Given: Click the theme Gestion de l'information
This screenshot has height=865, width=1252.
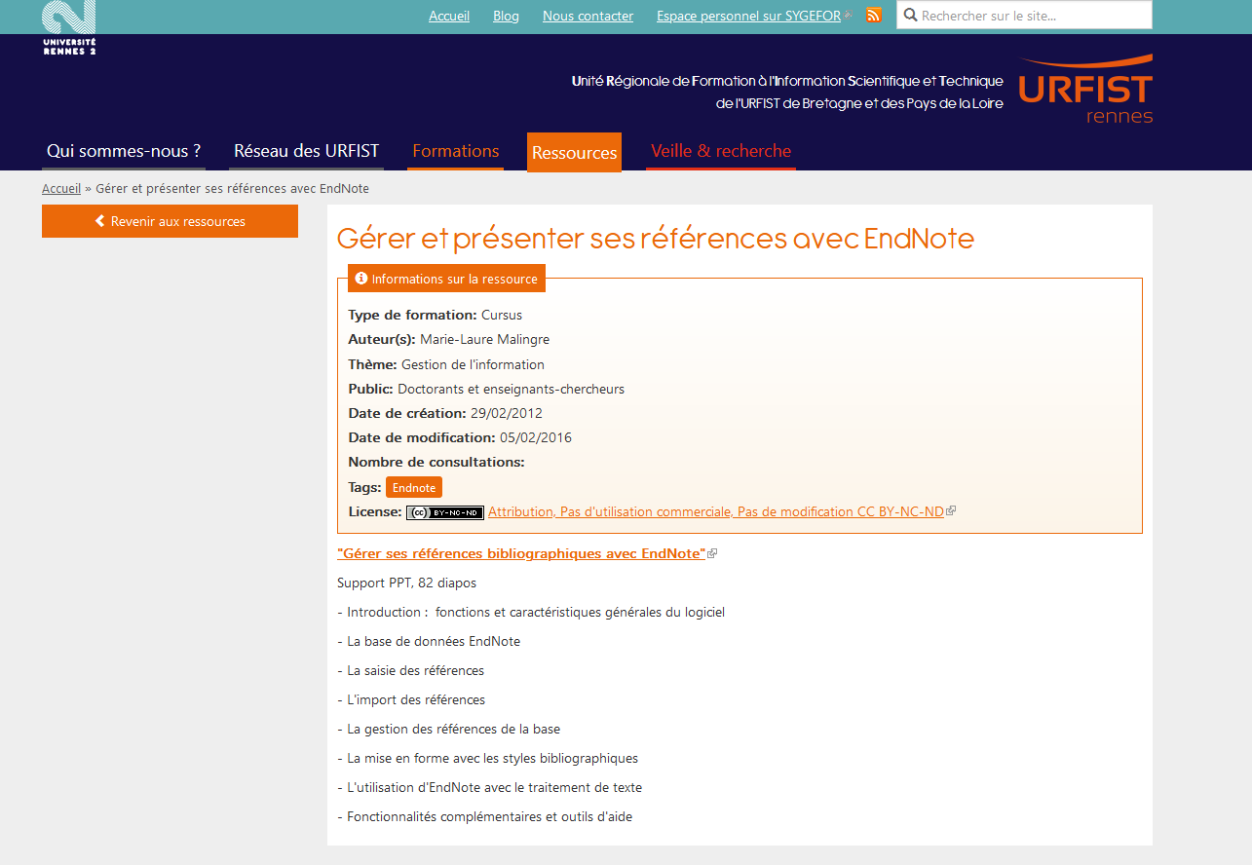Looking at the screenshot, I should point(473,365).
